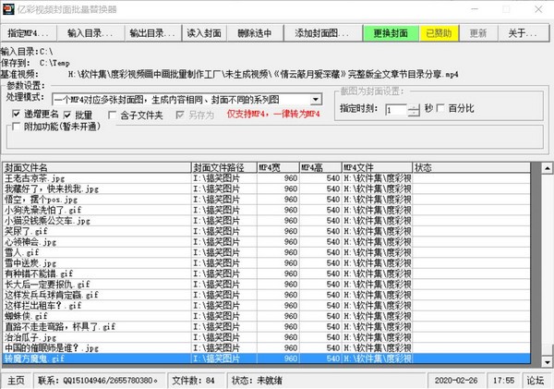
Task: Click the green 更换封面 button
Action: (389, 33)
